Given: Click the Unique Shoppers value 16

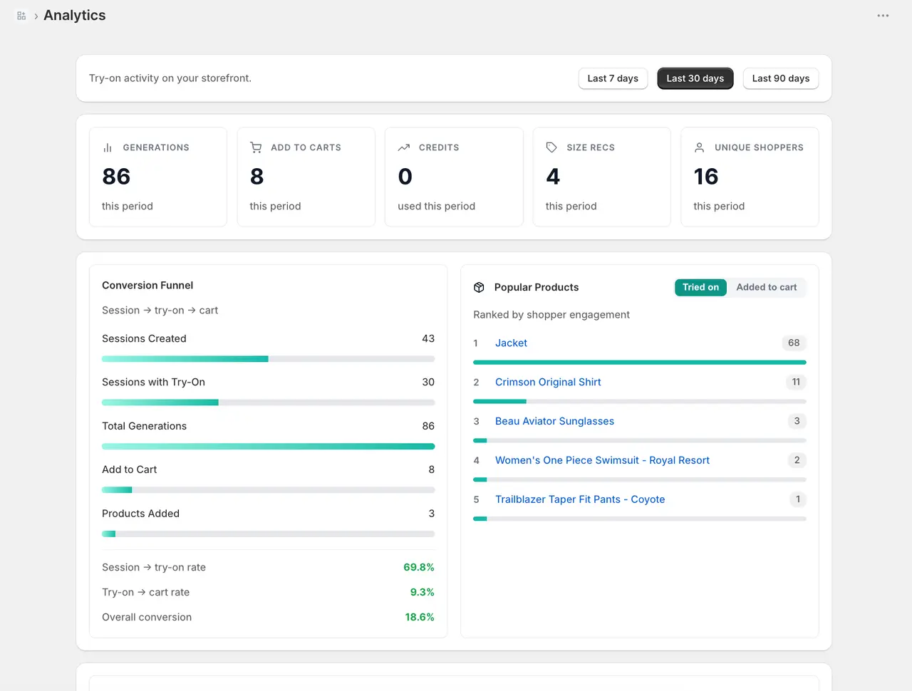Looking at the screenshot, I should pos(706,176).
